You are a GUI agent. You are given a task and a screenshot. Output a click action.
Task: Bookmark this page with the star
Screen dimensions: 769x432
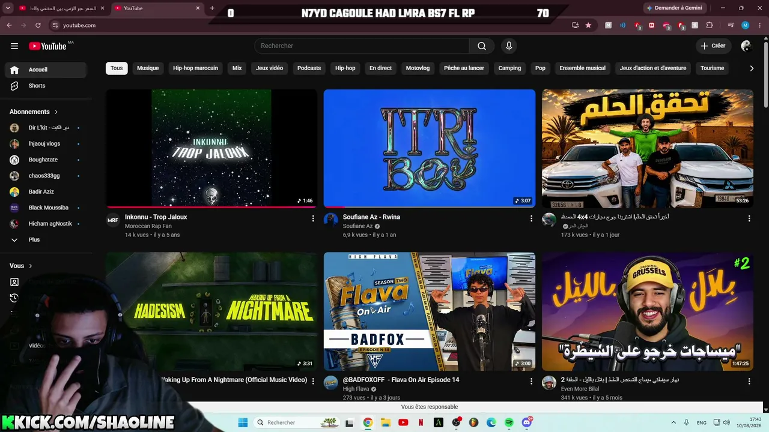point(588,25)
